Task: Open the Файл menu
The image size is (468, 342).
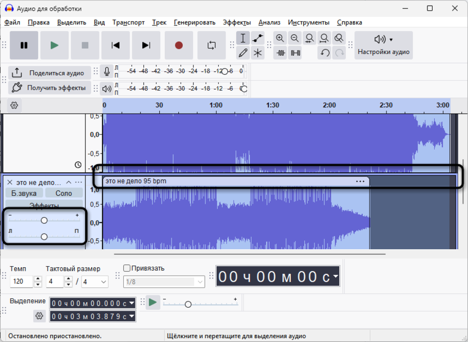Action: [x=12, y=22]
